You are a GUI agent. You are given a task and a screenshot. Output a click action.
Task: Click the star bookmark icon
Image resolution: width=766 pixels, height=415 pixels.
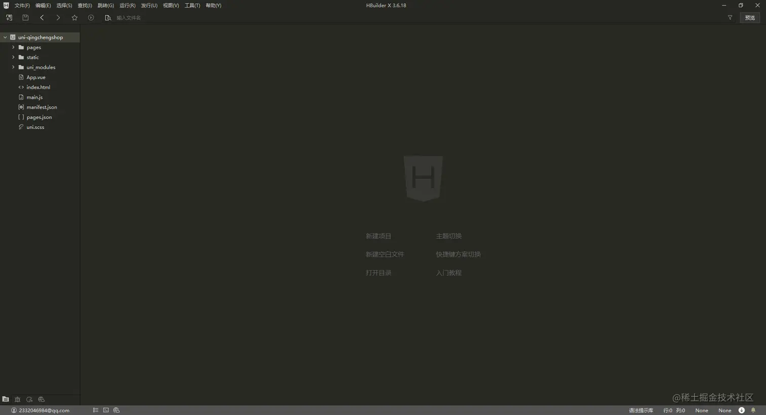(x=74, y=18)
